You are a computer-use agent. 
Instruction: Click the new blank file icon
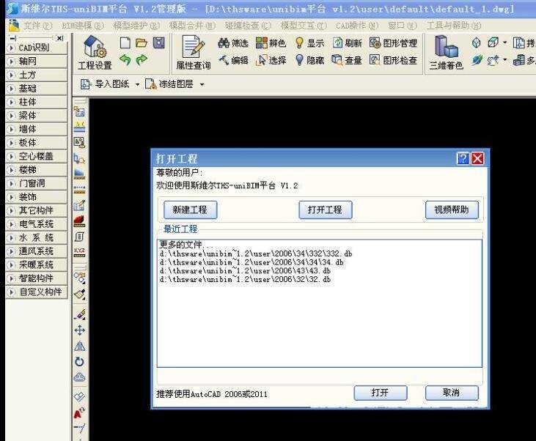[125, 43]
